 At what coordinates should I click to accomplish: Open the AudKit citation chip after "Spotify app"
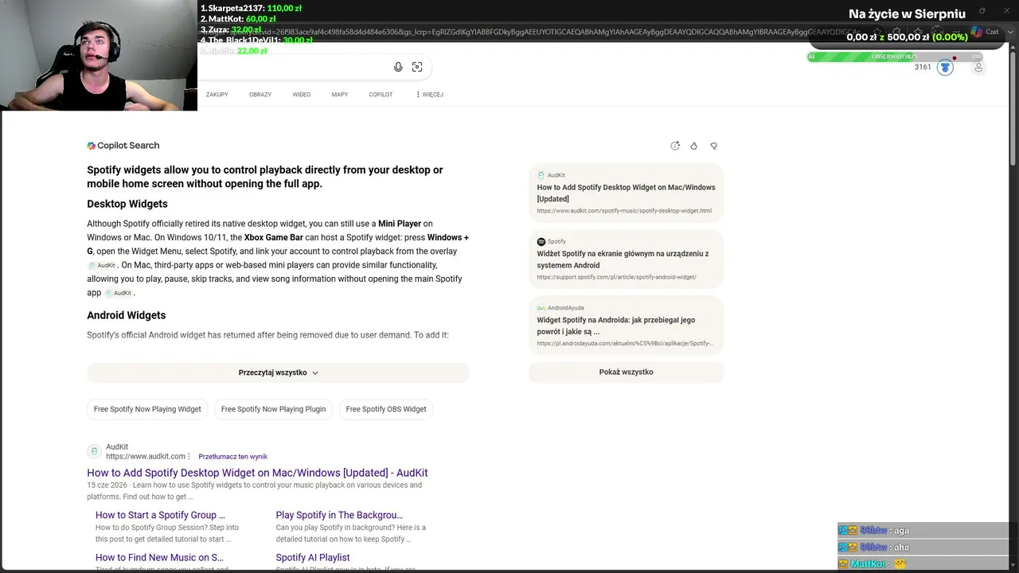[119, 293]
